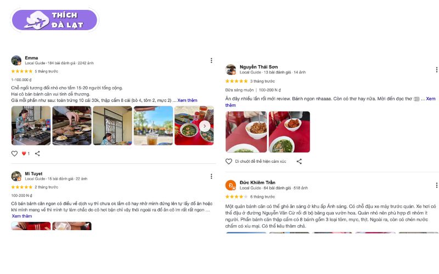Open Emma's profile avatar

(x=16, y=60)
